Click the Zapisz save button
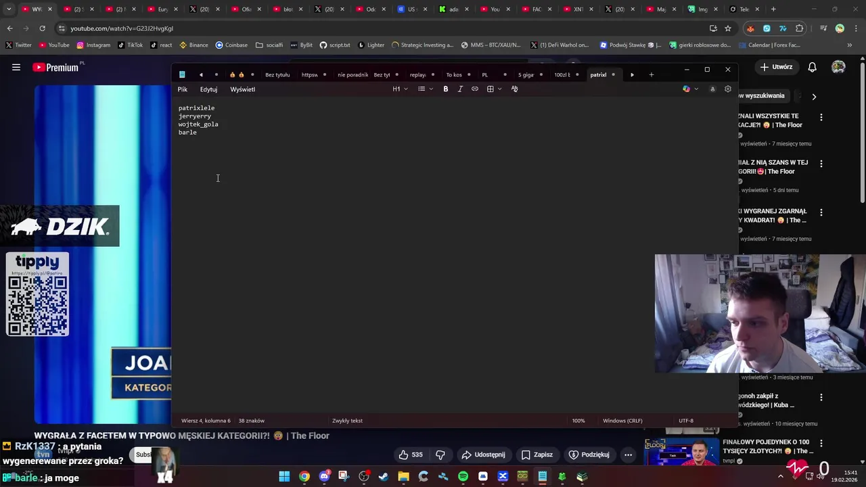Screen dimensions: 866x487 pos(537,455)
